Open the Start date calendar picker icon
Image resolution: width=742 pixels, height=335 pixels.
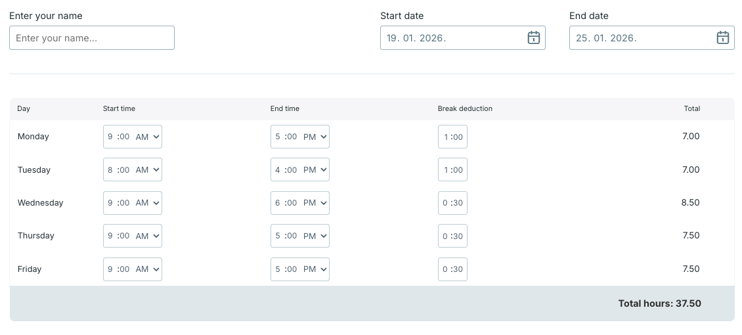(x=534, y=38)
